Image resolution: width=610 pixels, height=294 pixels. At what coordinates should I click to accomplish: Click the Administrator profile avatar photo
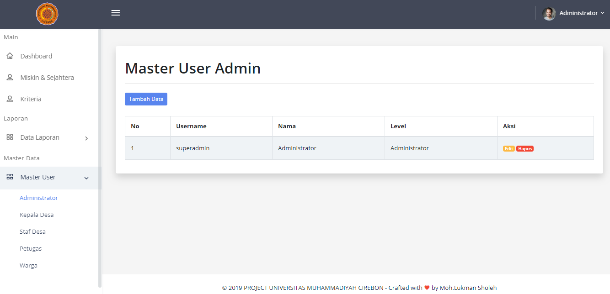[x=549, y=14]
